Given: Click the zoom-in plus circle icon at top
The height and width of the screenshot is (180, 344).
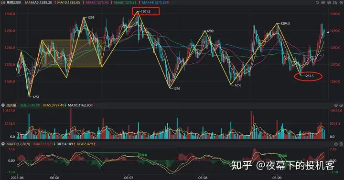Looking at the screenshot, I should [x=323, y=2].
